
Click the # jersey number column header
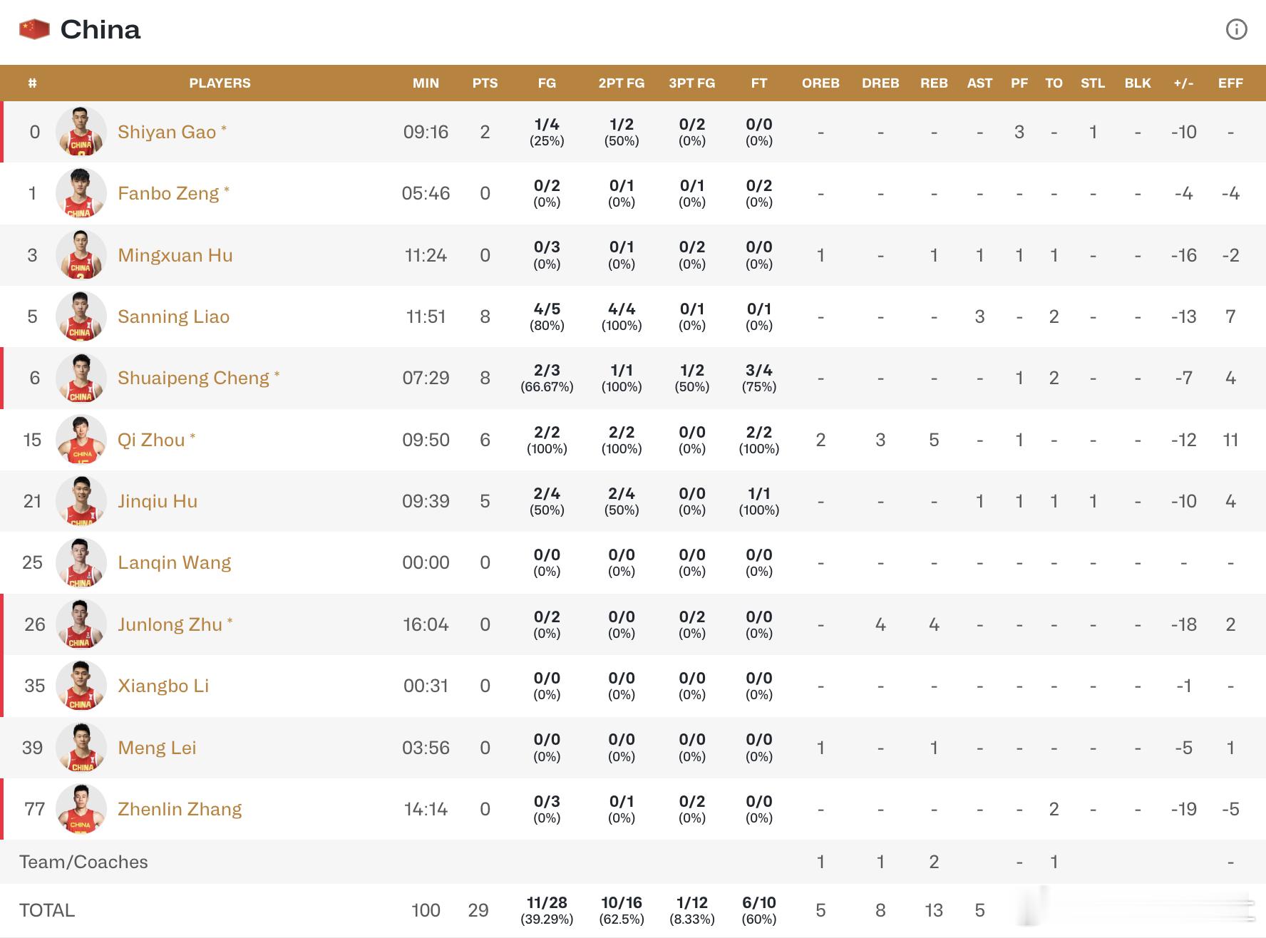(x=32, y=83)
